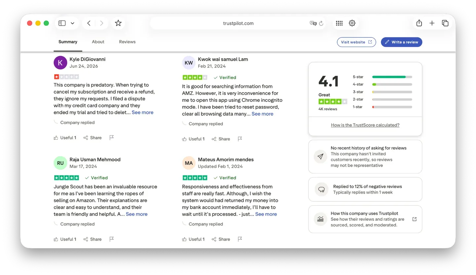Open How is the TrustScore calculated link

pos(365,125)
